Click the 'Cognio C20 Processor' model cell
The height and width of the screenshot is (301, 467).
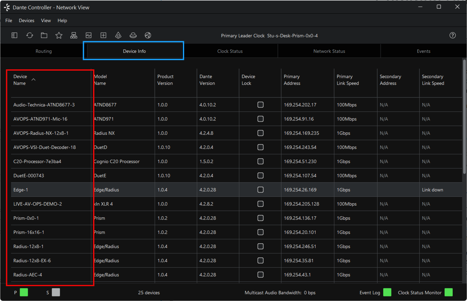point(123,161)
